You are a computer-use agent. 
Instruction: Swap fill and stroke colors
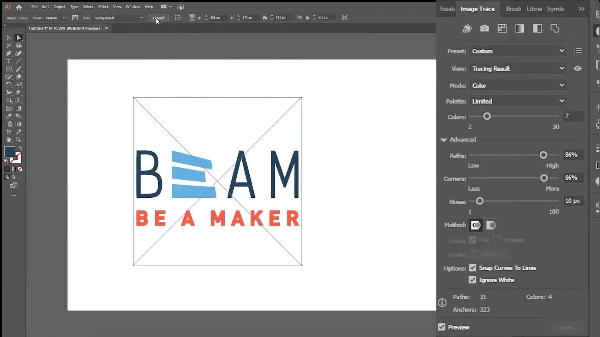20,148
